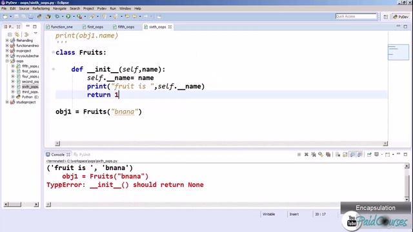The image size is (413, 232).
Task: Switch to the PyUnit tab
Action: (82, 155)
